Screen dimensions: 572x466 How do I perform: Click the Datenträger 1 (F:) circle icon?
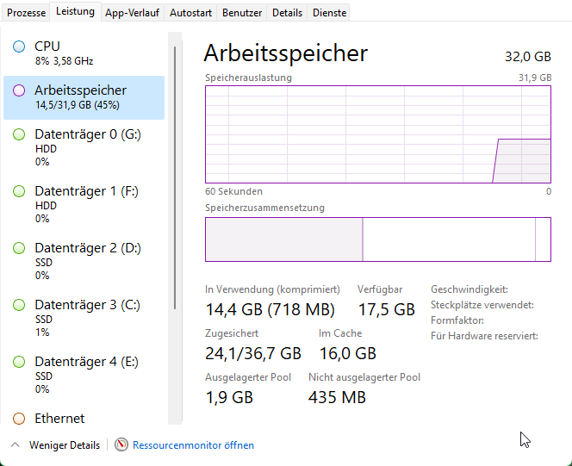pyautogui.click(x=19, y=191)
